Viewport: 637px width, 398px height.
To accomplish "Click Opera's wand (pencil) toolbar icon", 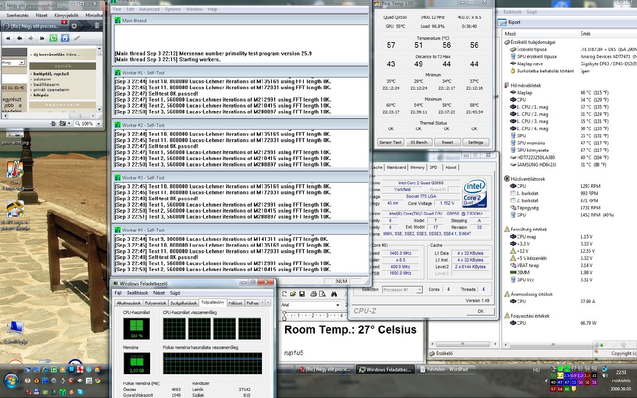I will (x=77, y=38).
